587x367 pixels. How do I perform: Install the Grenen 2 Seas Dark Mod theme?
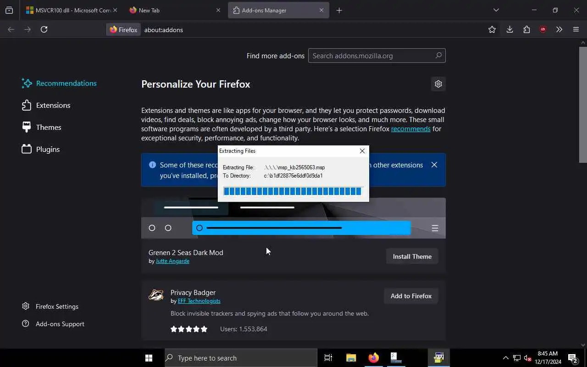(412, 256)
